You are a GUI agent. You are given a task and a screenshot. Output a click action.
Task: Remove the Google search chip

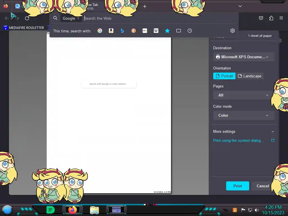(78, 18)
